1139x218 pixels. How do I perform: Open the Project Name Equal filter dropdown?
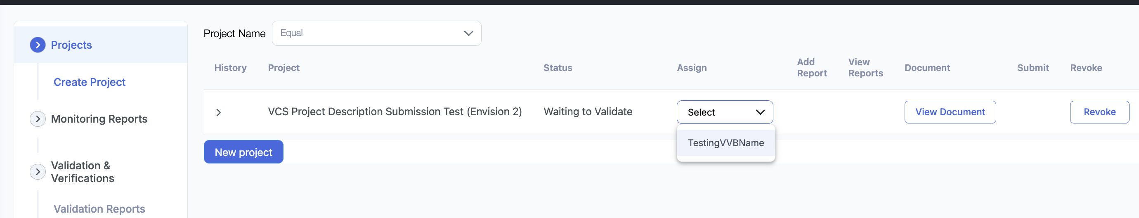(x=376, y=33)
